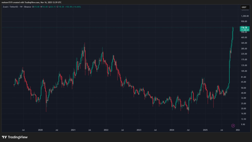Click the 2025 label on time axis
The width and height of the screenshot is (252, 142).
(x=205, y=130)
